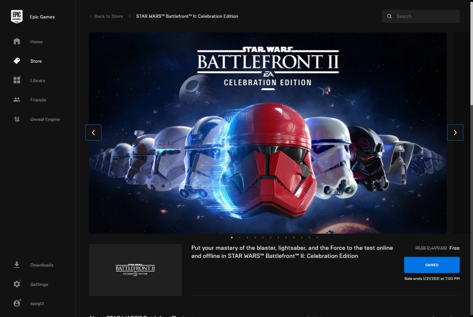Click the small Battlefront II logo thumbnail
This screenshot has height=317, width=473.
pyautogui.click(x=135, y=270)
